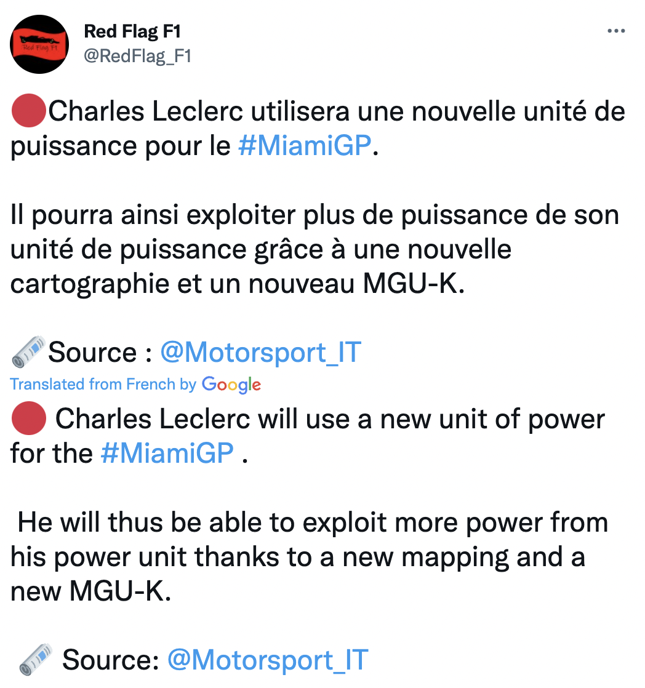Click the red circle emoji before "Charles Leclerc utilisera"
The image size is (645, 688).
28,113
